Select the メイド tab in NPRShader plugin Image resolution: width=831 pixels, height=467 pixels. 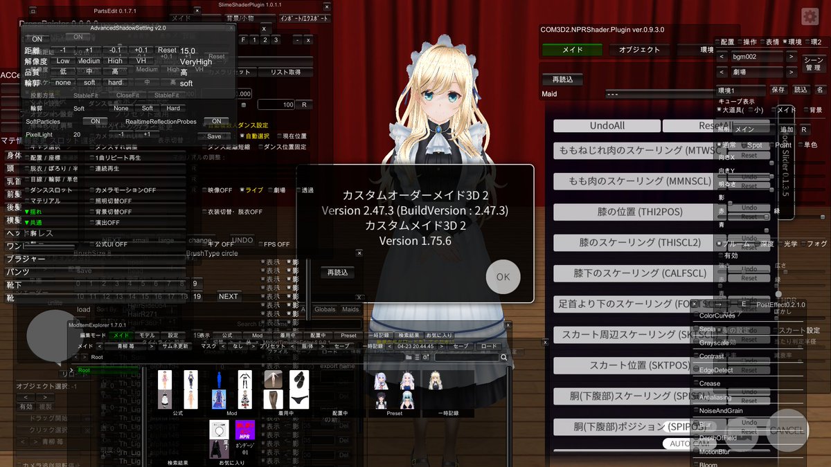point(572,50)
